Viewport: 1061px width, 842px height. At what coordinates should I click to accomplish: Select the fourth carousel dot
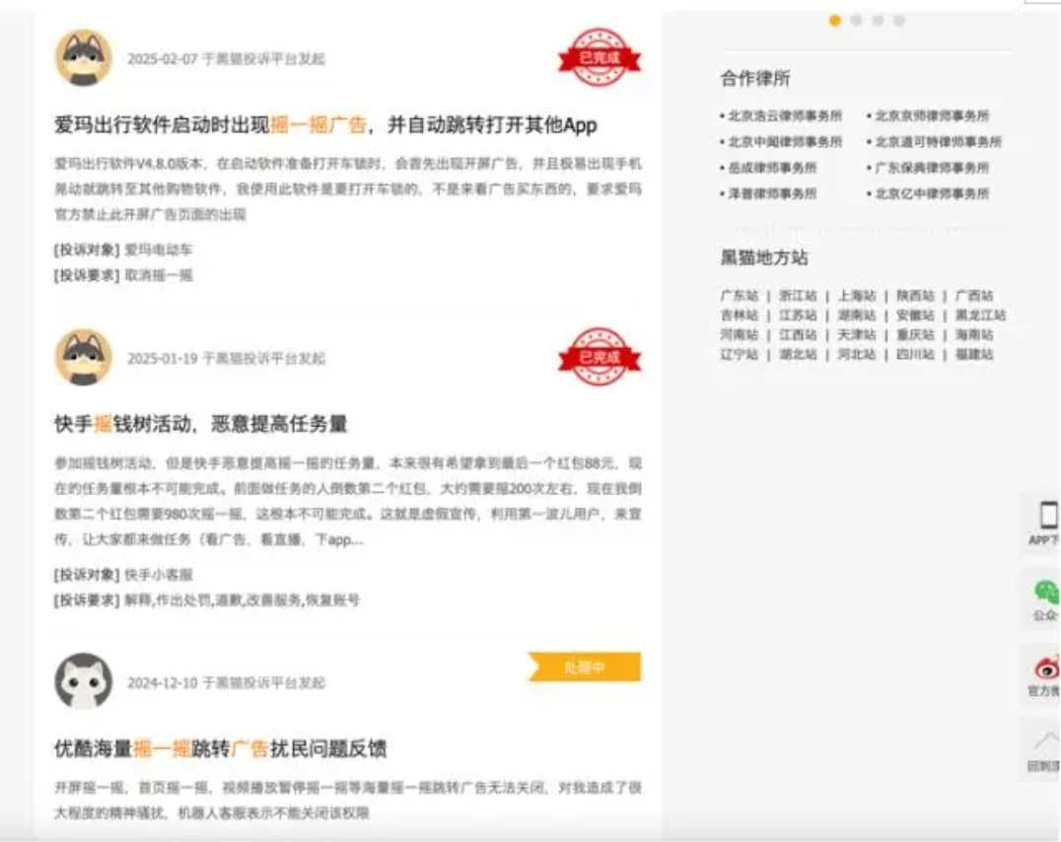pyautogui.click(x=899, y=21)
